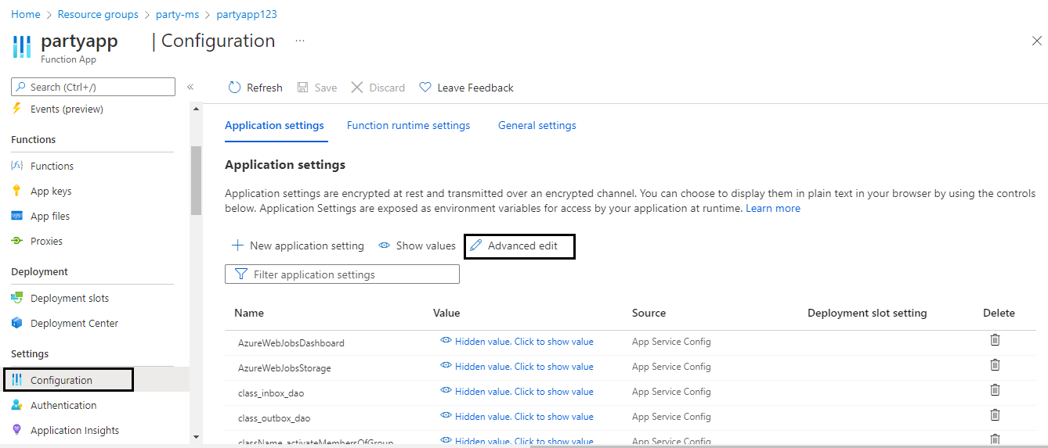This screenshot has height=448, width=1048.
Task: Open the ellipsis more options menu
Action: point(300,40)
